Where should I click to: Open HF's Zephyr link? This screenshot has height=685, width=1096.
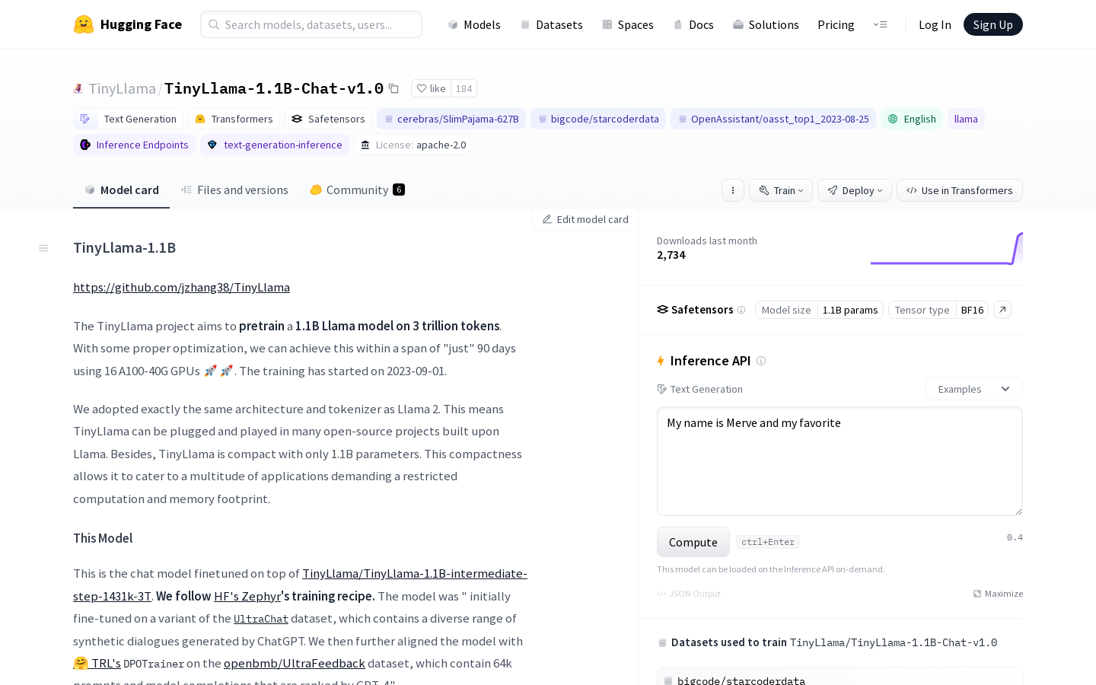point(247,596)
